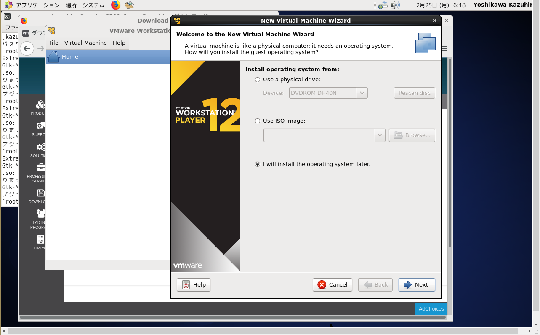Expand the ISO image path dropdown arrow
The height and width of the screenshot is (335, 540).
[x=379, y=135]
